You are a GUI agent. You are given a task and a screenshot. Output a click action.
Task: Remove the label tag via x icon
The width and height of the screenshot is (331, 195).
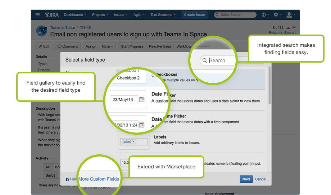(133, 142)
